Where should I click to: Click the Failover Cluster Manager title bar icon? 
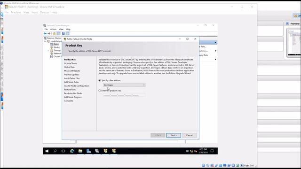[45, 25]
